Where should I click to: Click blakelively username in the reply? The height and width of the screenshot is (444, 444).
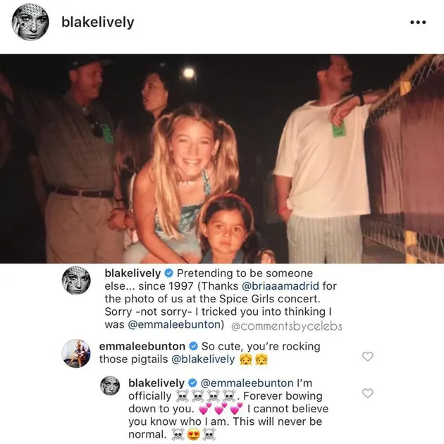click(x=156, y=383)
